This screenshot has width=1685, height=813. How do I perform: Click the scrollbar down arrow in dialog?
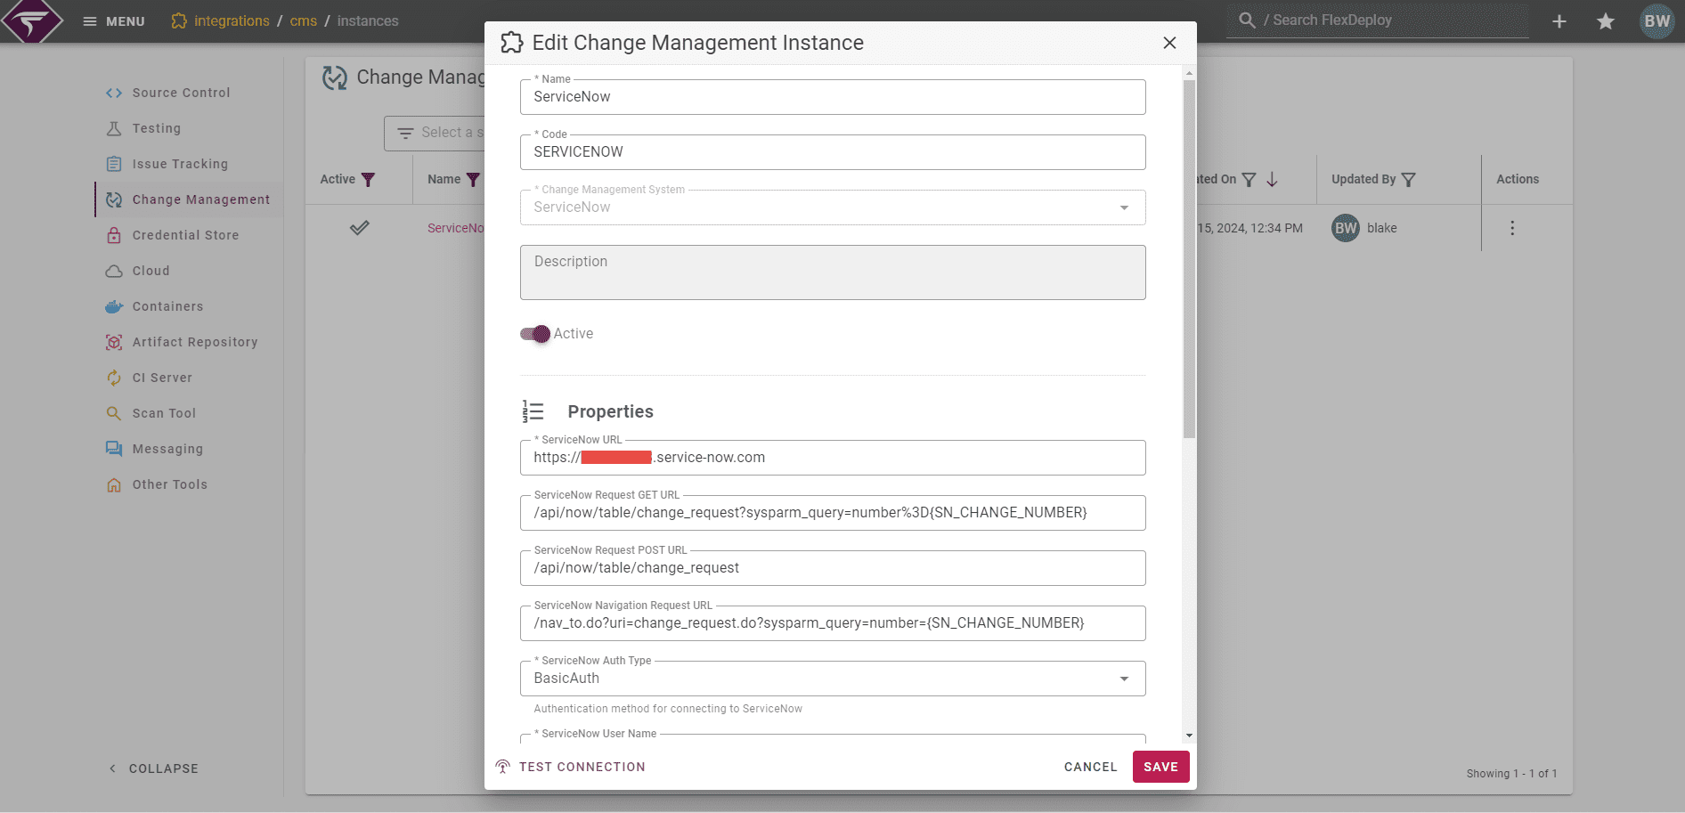[1189, 736]
